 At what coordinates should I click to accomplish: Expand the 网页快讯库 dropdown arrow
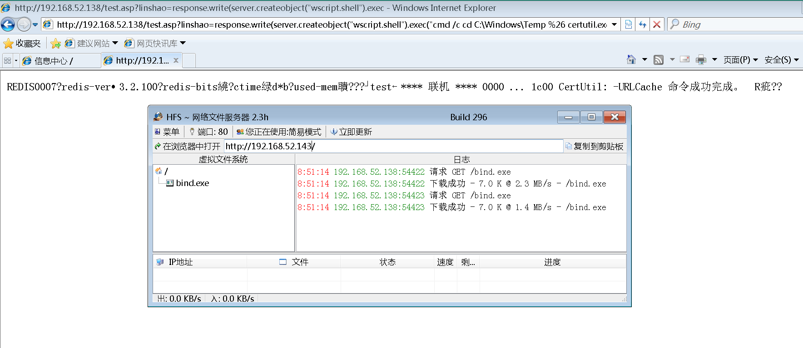pos(183,43)
